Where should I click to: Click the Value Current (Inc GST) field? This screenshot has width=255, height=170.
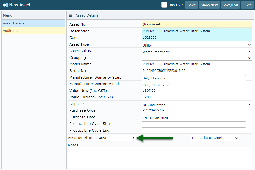click(x=197, y=97)
